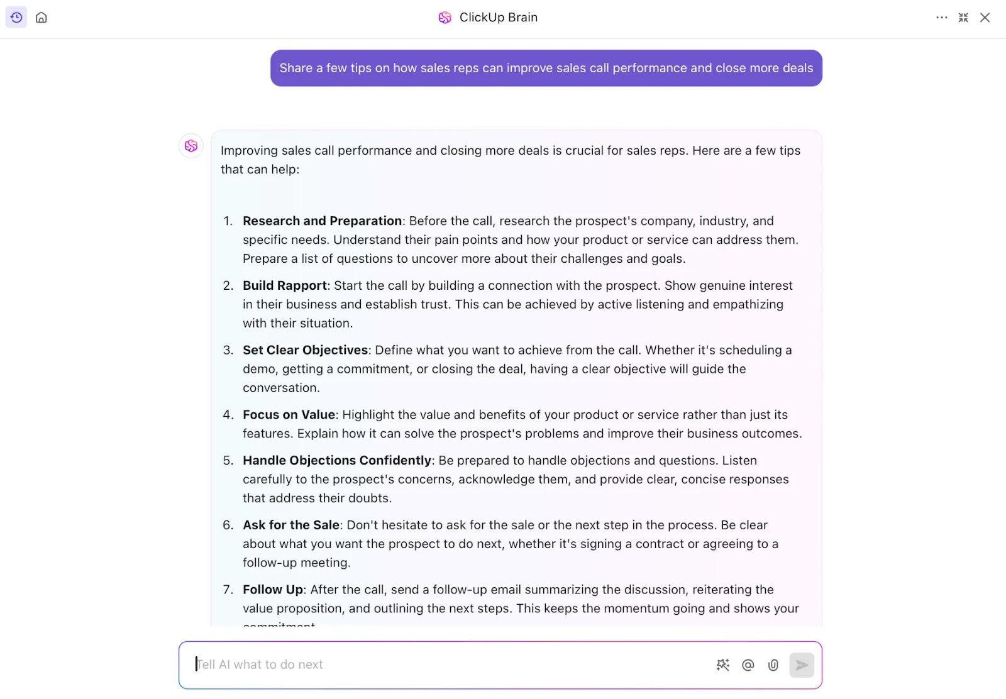This screenshot has height=699, width=1006.
Task: Select the purple user prompt bubble
Action: pyautogui.click(x=546, y=69)
